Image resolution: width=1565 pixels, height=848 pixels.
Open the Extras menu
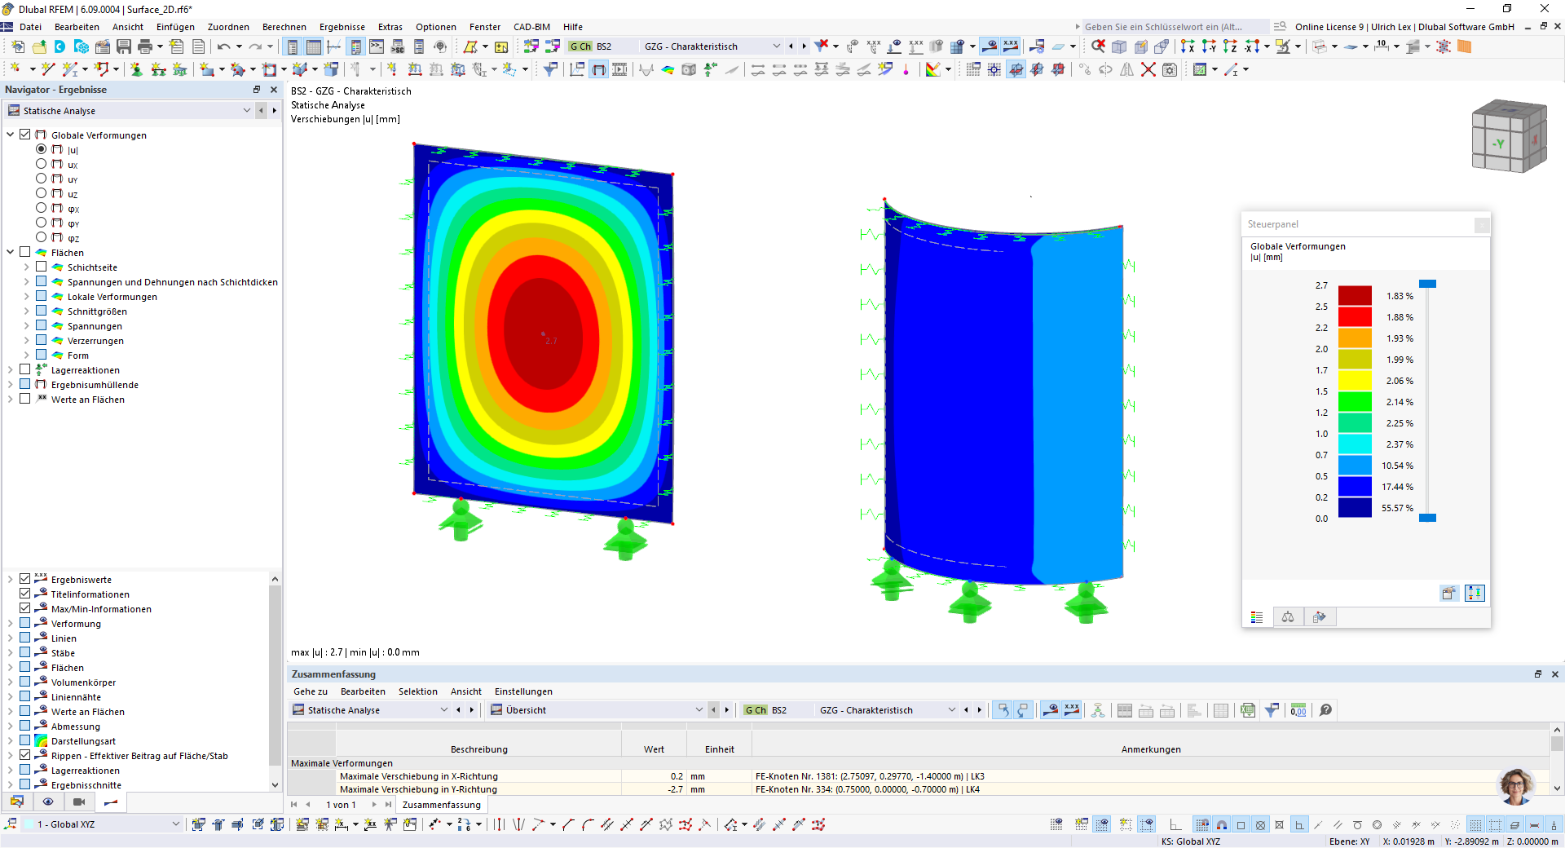[x=390, y=27]
